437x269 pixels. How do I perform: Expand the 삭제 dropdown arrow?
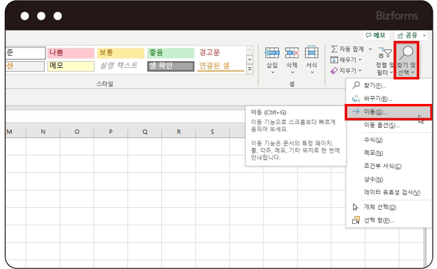[292, 73]
